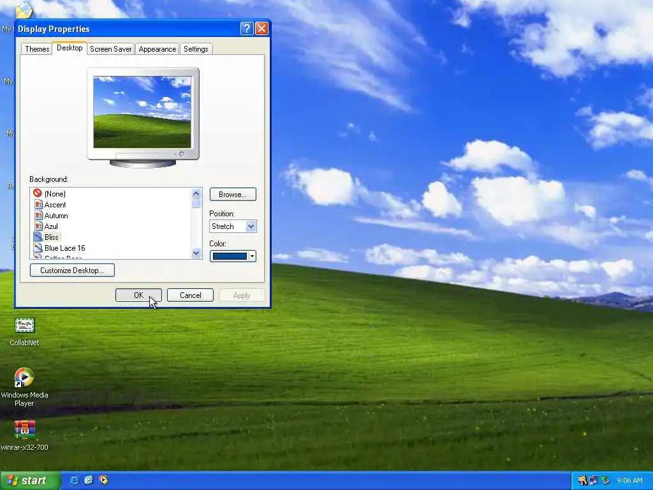The width and height of the screenshot is (653, 490).
Task: Click the first system tray icon
Action: click(582, 480)
